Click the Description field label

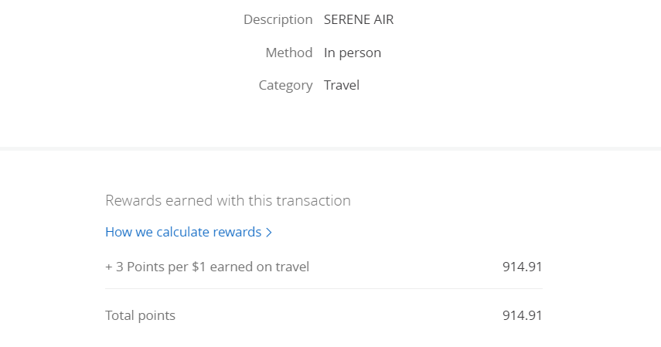point(278,20)
